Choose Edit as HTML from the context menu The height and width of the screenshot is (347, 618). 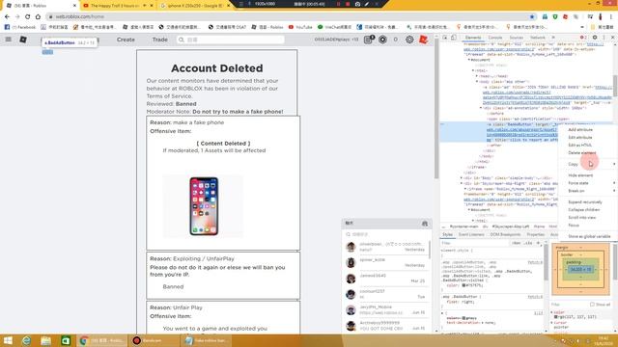579,145
